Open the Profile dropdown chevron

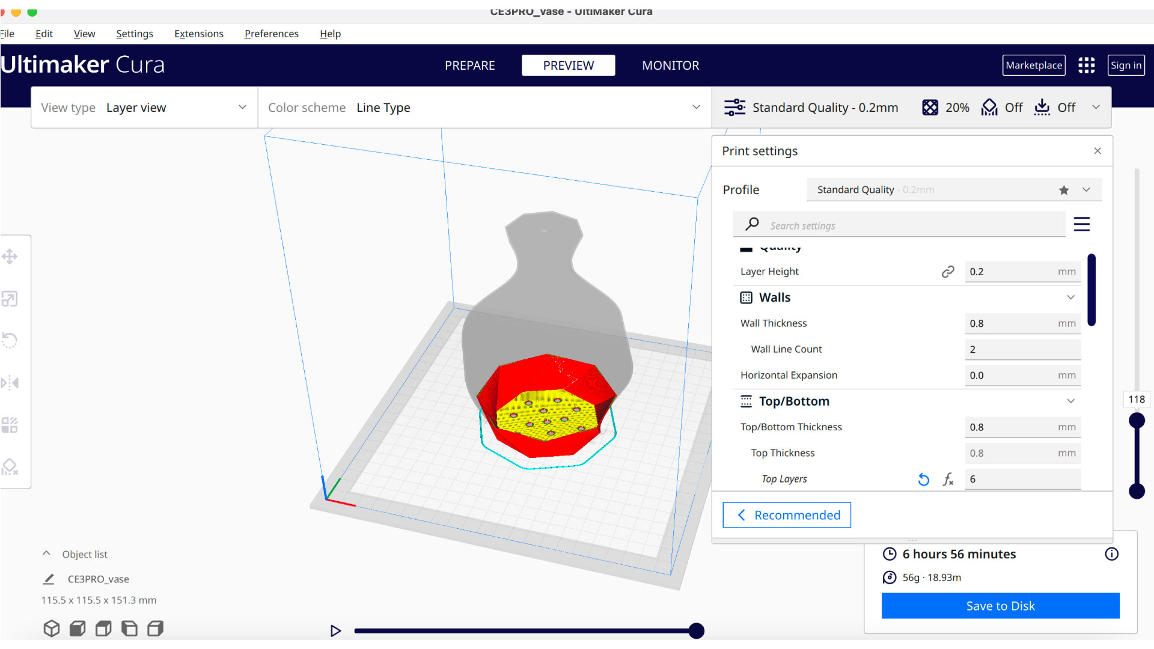point(1086,190)
